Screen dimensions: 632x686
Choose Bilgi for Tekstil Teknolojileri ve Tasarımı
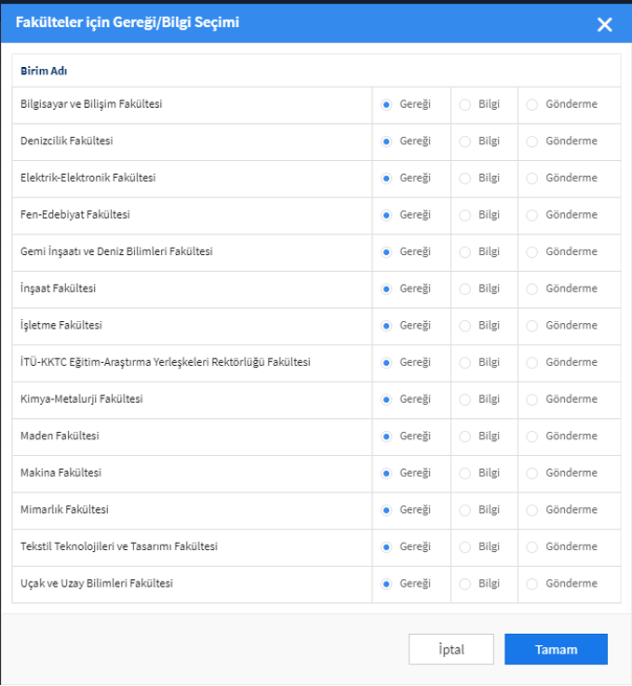click(464, 547)
